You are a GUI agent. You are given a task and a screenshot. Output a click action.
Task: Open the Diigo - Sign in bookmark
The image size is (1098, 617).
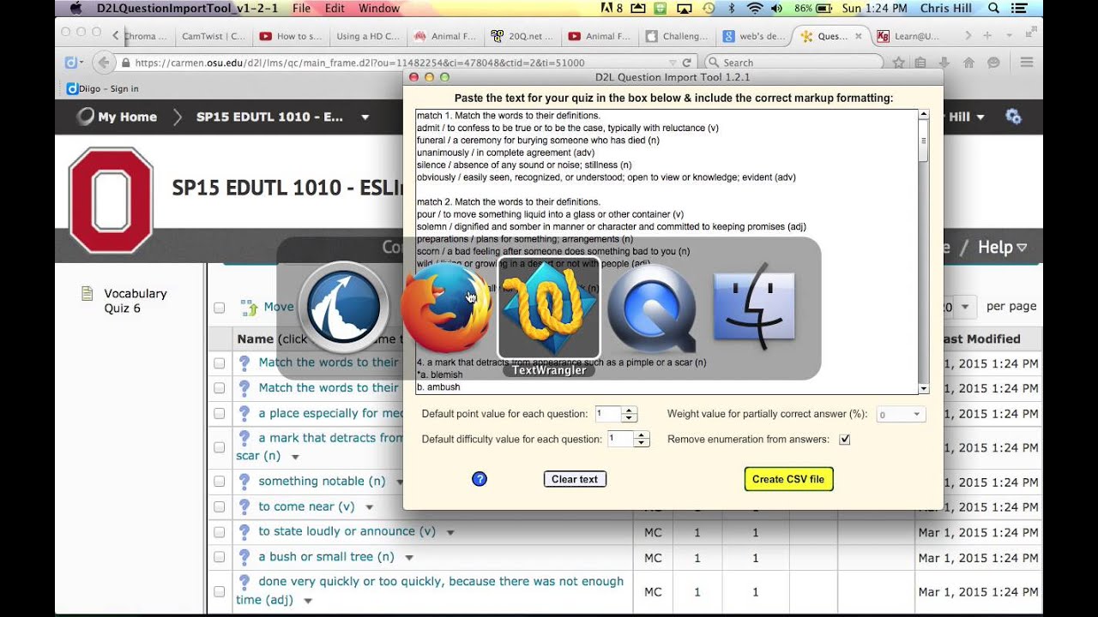[x=102, y=88]
